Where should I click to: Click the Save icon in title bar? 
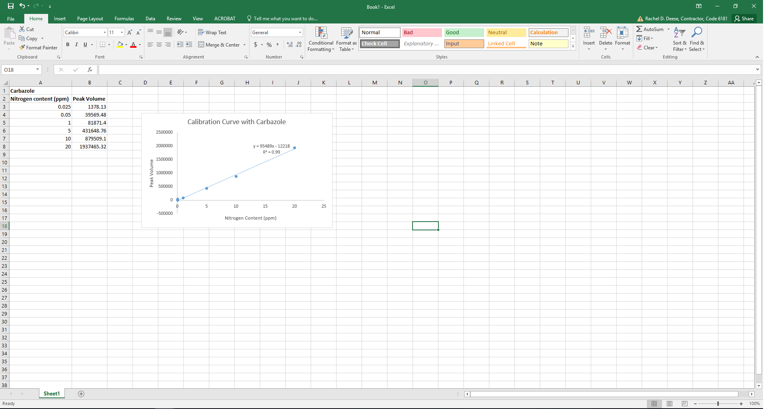11,6
